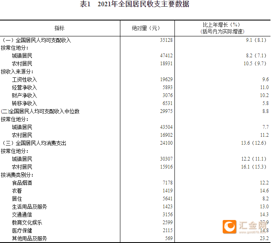The height and width of the screenshot is (243, 273).
Task: Select row label 生活用品及服务
Action: pyautogui.click(x=29, y=207)
